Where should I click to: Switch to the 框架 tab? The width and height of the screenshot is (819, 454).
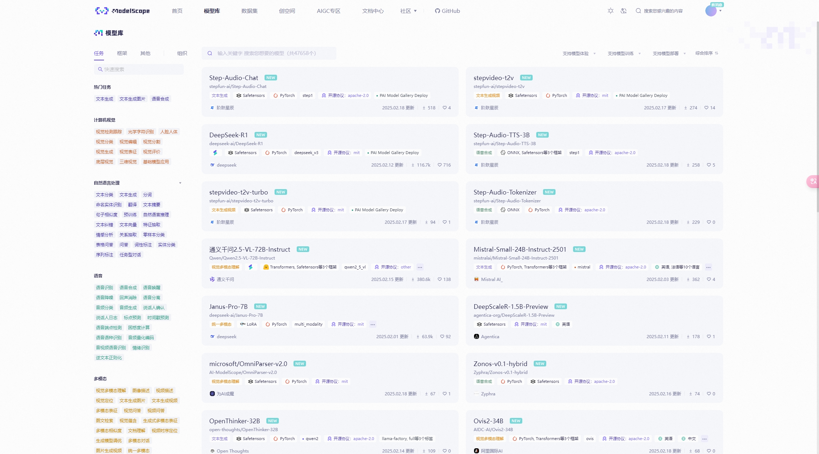(122, 53)
